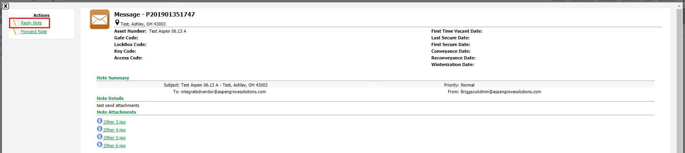Click the BriggscoAdmin sender email address

tap(501, 92)
